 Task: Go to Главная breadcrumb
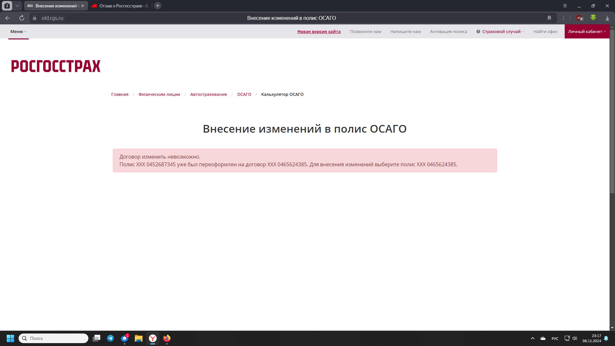click(120, 95)
